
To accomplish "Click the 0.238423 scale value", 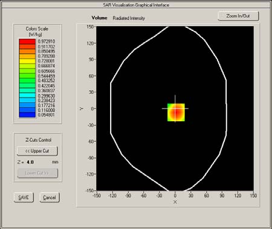I will click(x=47, y=101).
